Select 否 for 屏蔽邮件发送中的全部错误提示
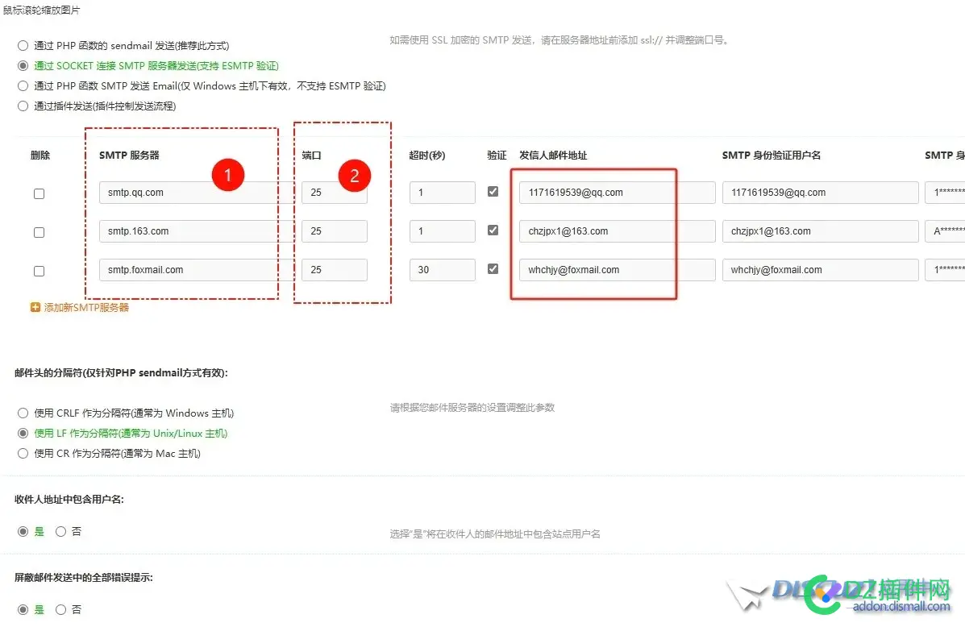 [60, 609]
